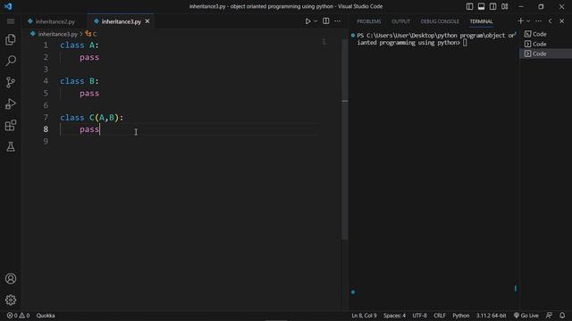Select the first Code terminal entry
This screenshot has height=321, width=572.
pyautogui.click(x=545, y=34)
